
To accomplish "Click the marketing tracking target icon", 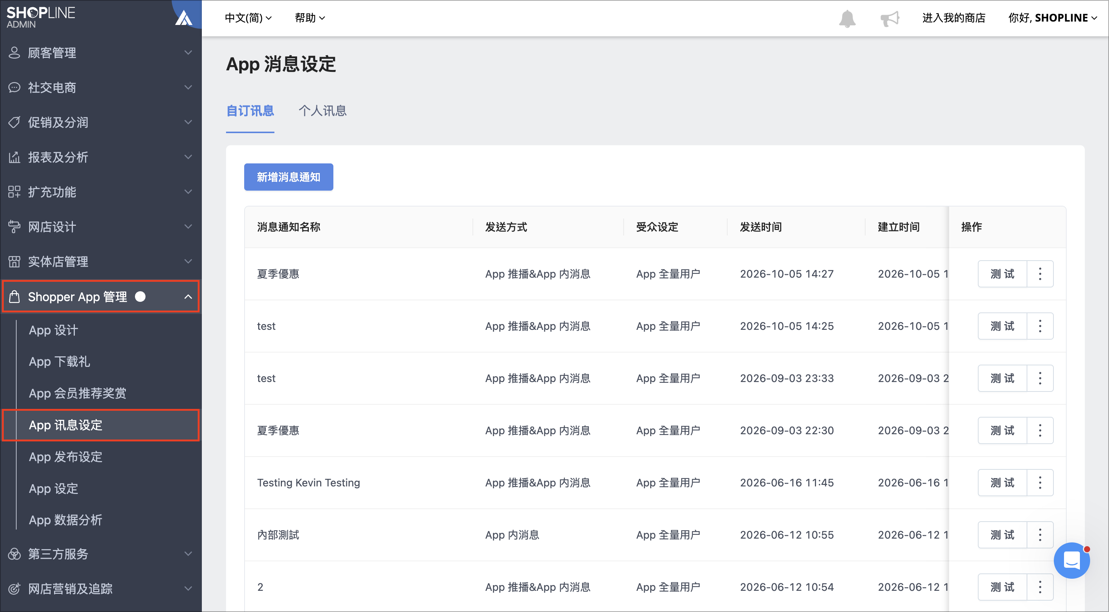I will [x=14, y=588].
